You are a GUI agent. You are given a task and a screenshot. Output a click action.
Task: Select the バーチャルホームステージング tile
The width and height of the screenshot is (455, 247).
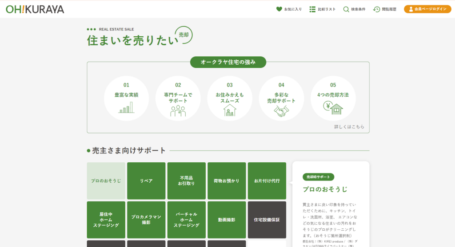click(187, 220)
